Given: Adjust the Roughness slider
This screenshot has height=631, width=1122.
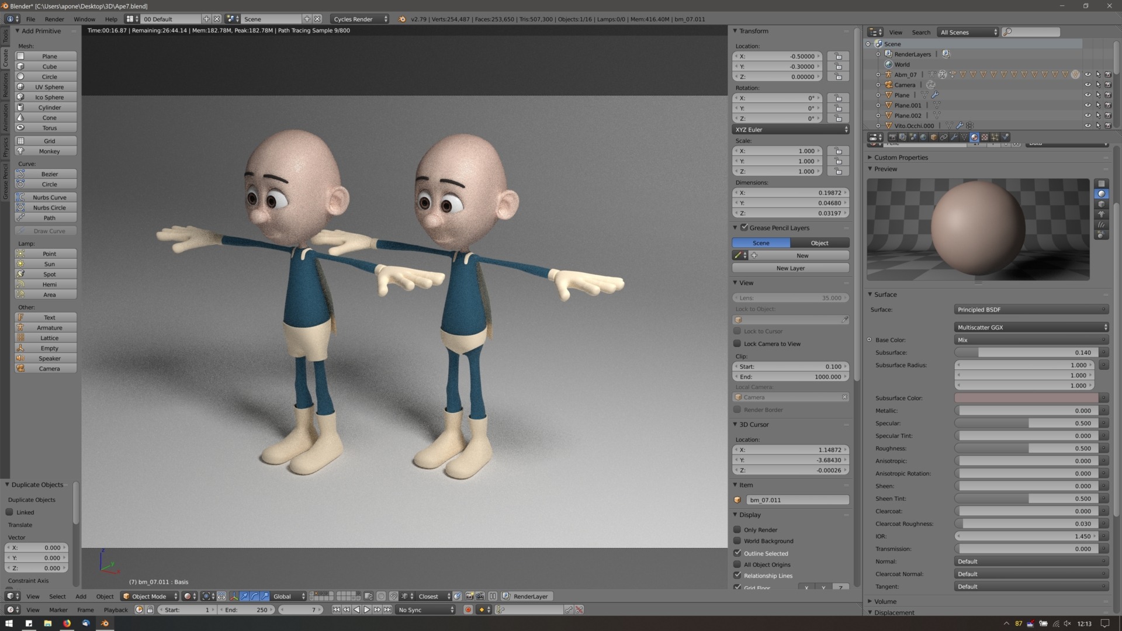Looking at the screenshot, I should [x=1026, y=448].
